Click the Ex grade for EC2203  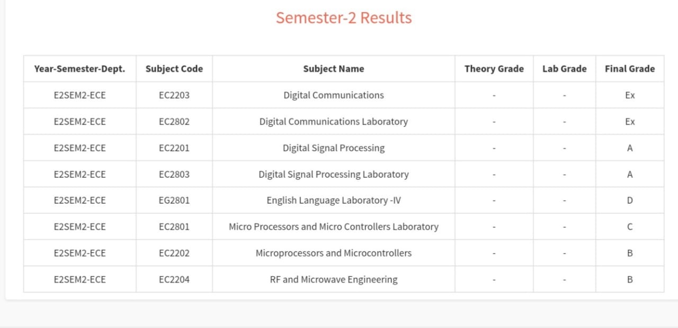tap(630, 95)
